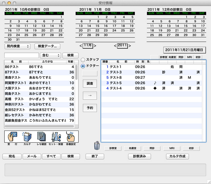Image resolution: width=211 pixels, height=184 pixels.
Task: Click the 2011 year field
Action: [x=122, y=46]
